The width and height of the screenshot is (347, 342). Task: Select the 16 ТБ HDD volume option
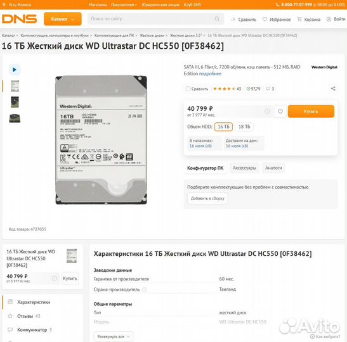point(223,127)
